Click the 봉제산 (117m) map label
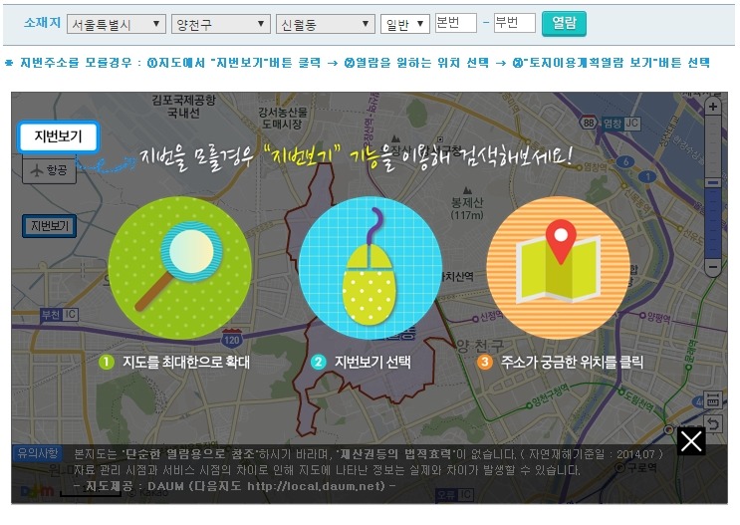 click(x=467, y=208)
